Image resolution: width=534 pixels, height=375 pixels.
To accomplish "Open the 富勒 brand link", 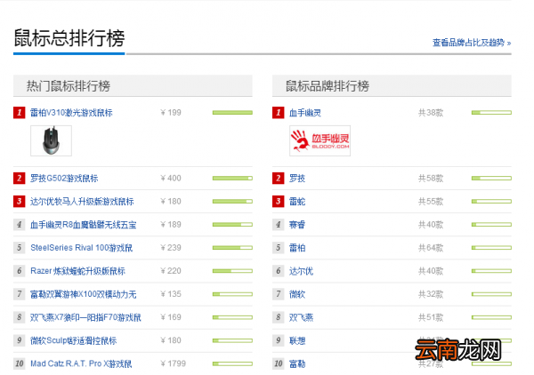I will 297,363.
